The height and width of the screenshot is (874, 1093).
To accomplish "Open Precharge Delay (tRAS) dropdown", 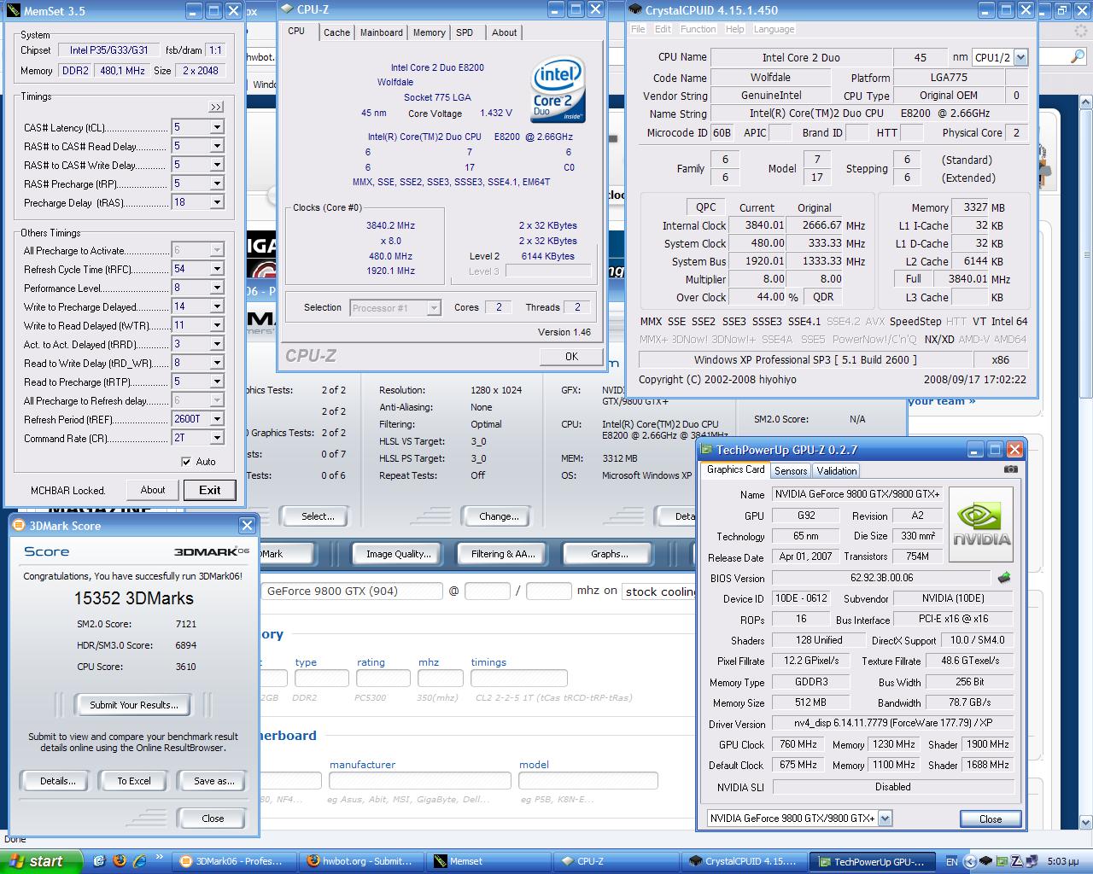I will click(217, 202).
